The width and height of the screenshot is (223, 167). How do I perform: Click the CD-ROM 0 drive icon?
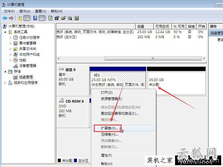[61, 100]
